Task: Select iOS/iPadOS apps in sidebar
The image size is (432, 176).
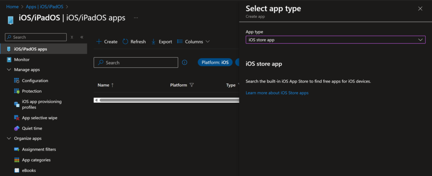Action: (43, 49)
